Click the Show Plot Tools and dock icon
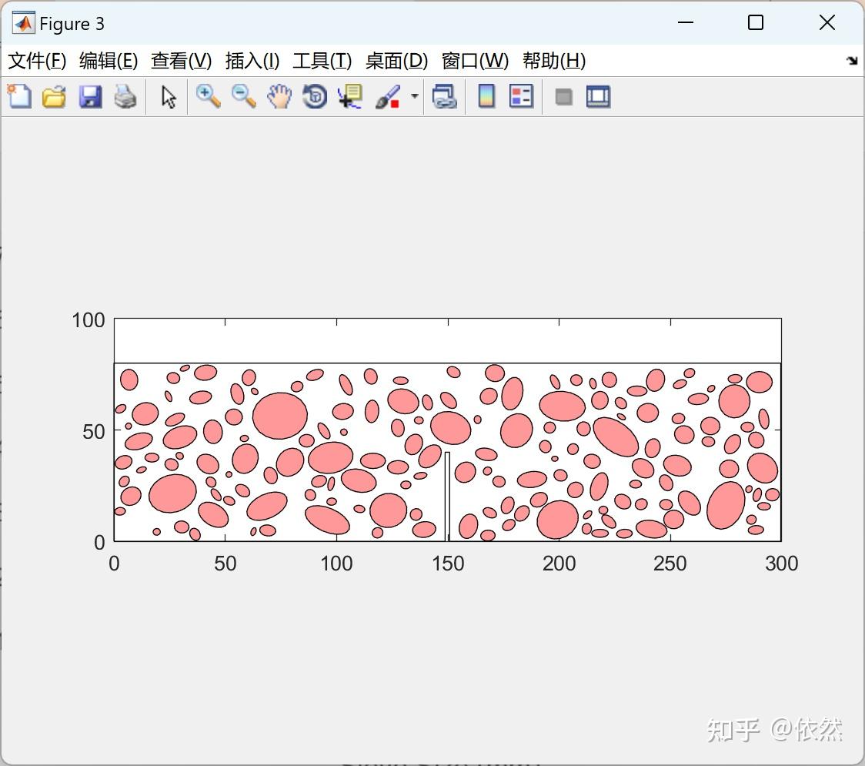The image size is (865, 766). pos(598,96)
